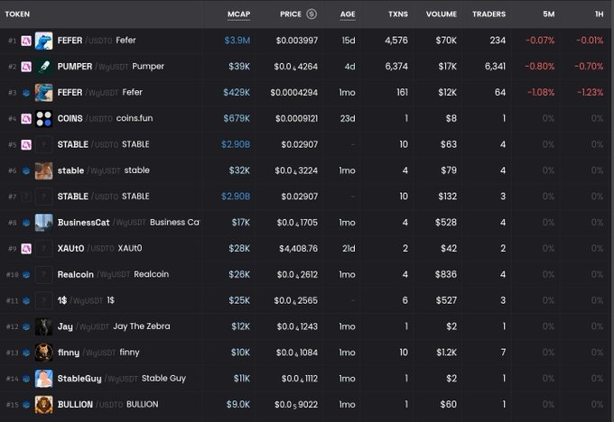Click the BULLION lion avatar
This screenshot has height=422, width=614.
pos(44,404)
